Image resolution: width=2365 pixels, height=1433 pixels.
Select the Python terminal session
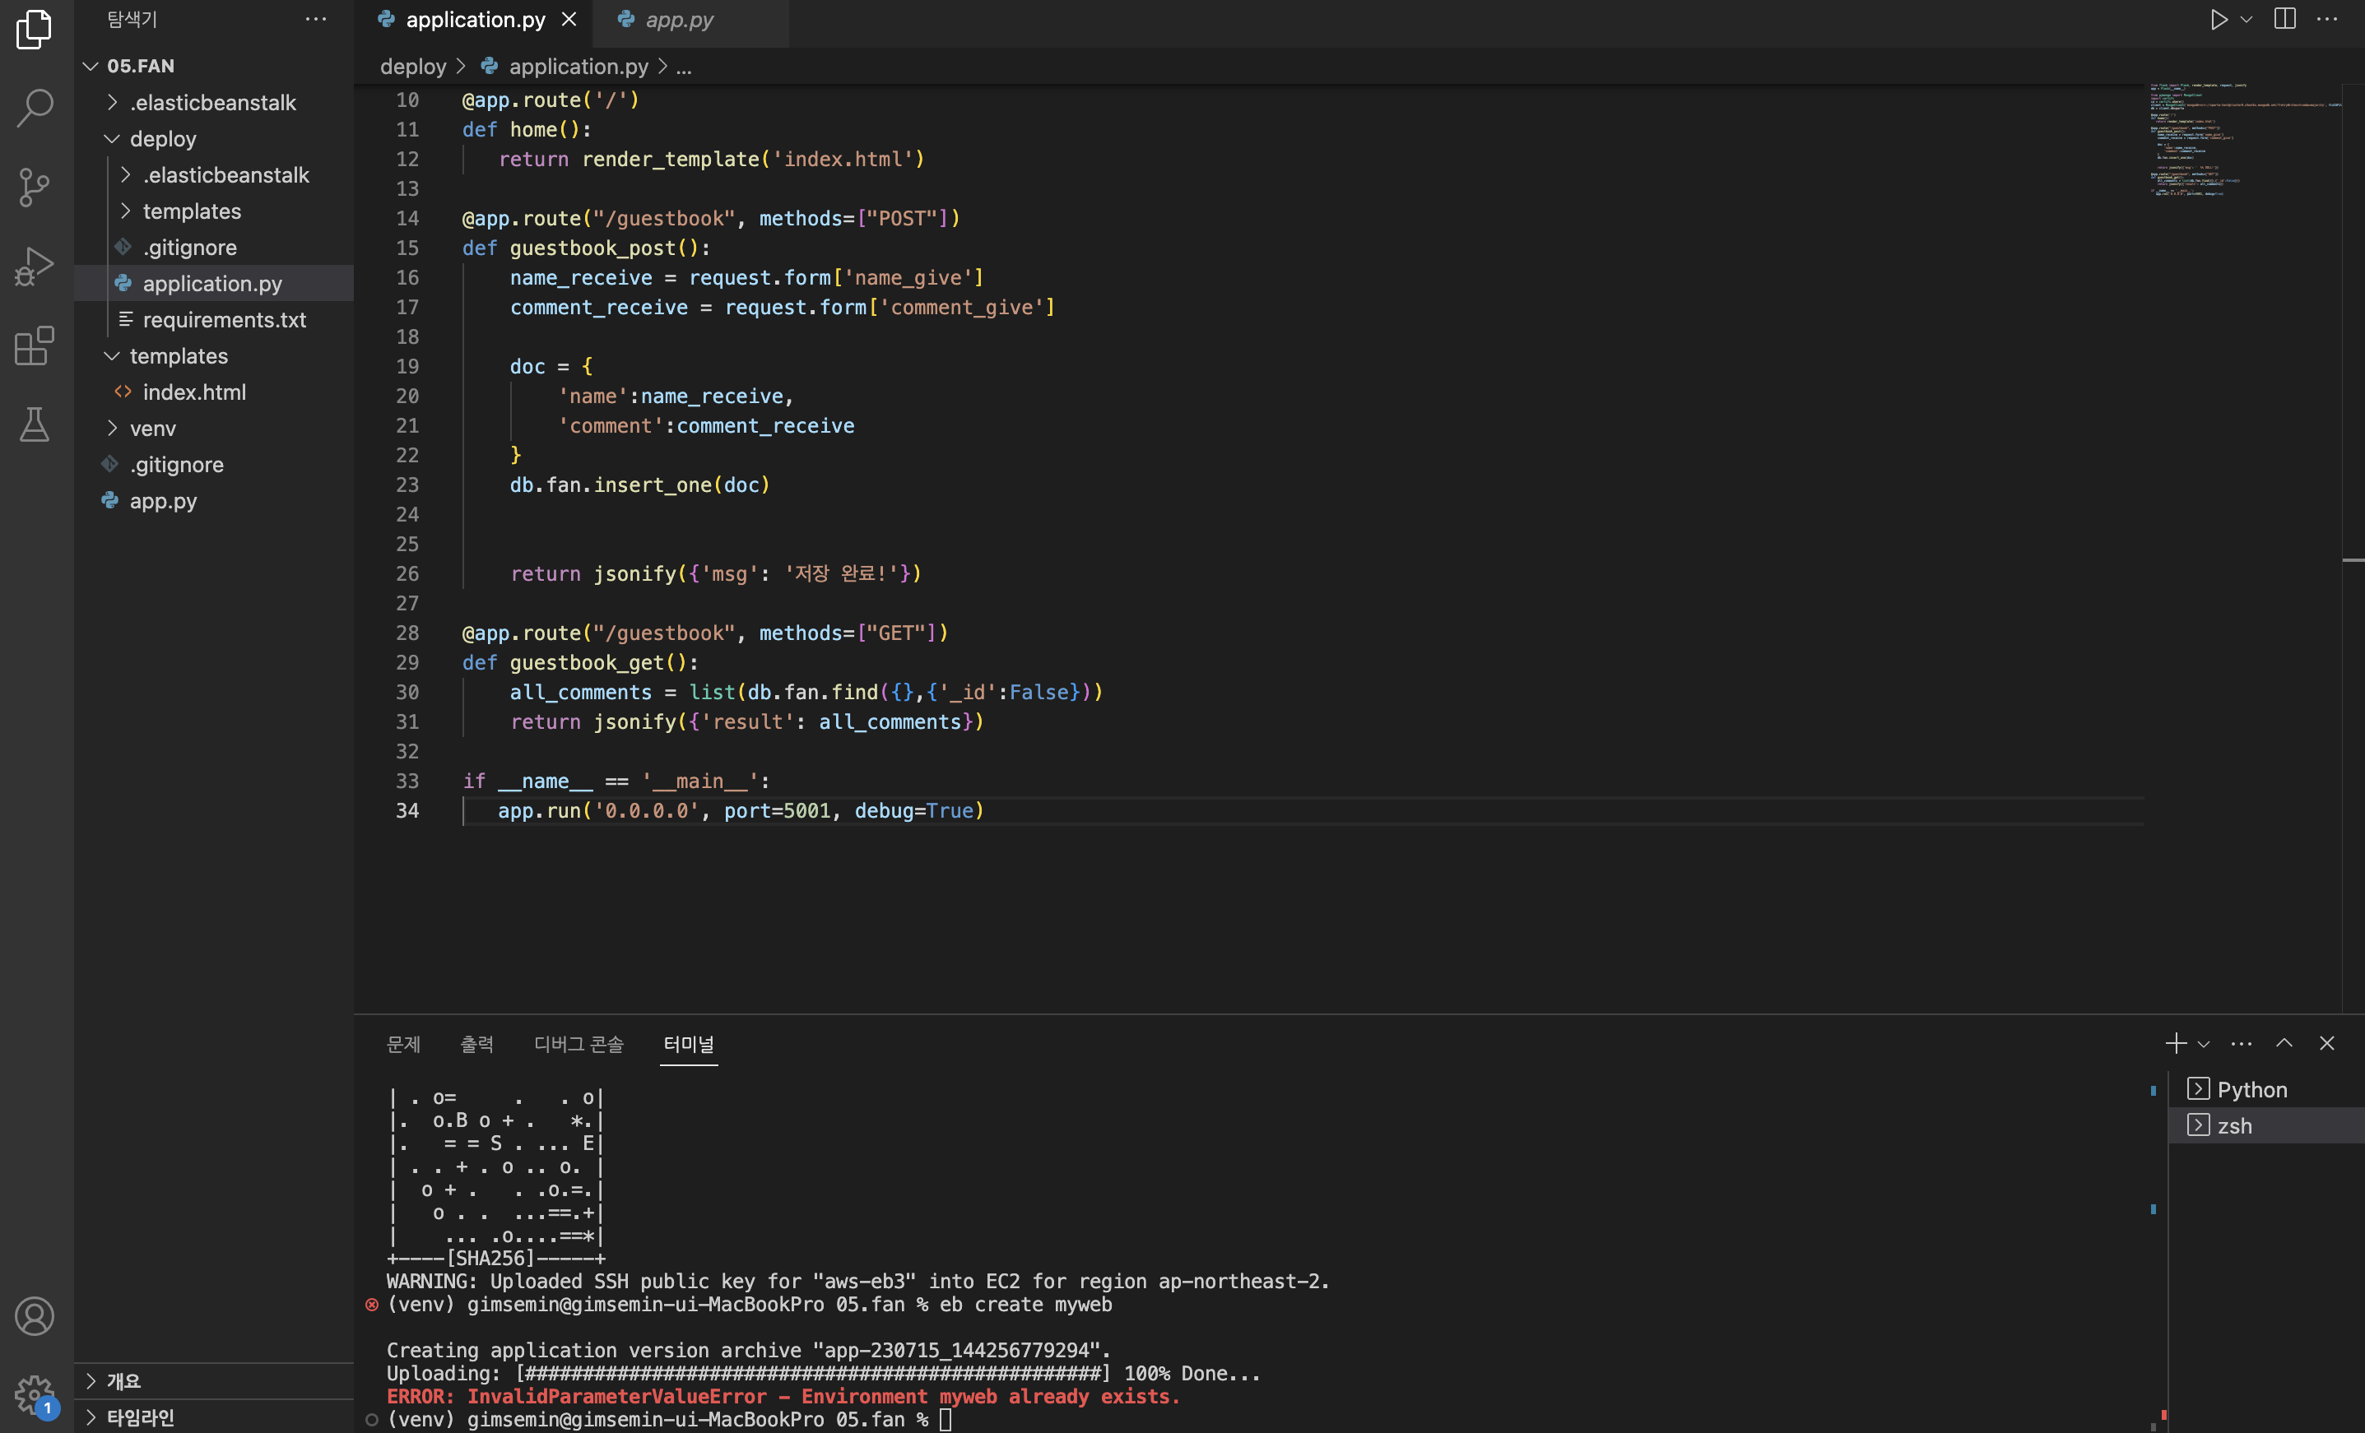pos(2266,1089)
